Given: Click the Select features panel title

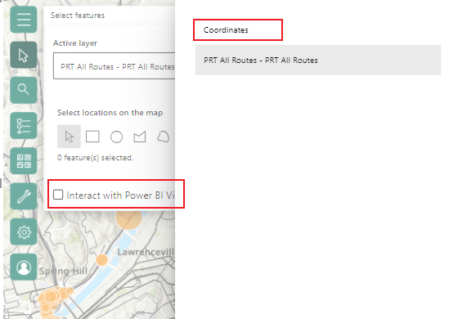Looking at the screenshot, I should (x=78, y=16).
